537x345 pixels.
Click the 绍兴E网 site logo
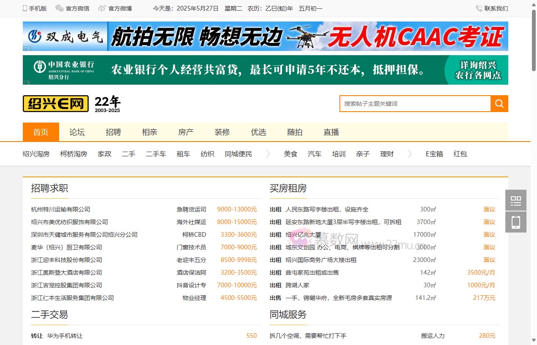point(55,103)
